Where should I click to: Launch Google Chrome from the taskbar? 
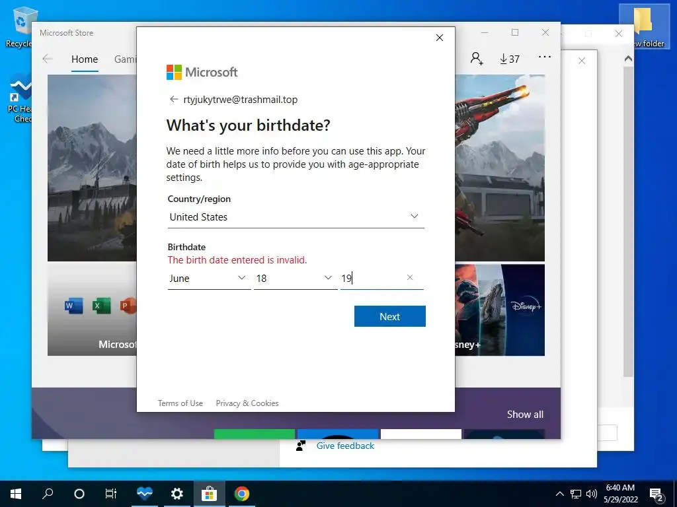tap(242, 494)
